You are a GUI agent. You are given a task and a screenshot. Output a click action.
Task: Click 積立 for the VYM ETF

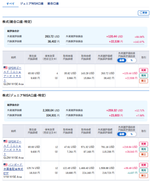(x=144, y=176)
